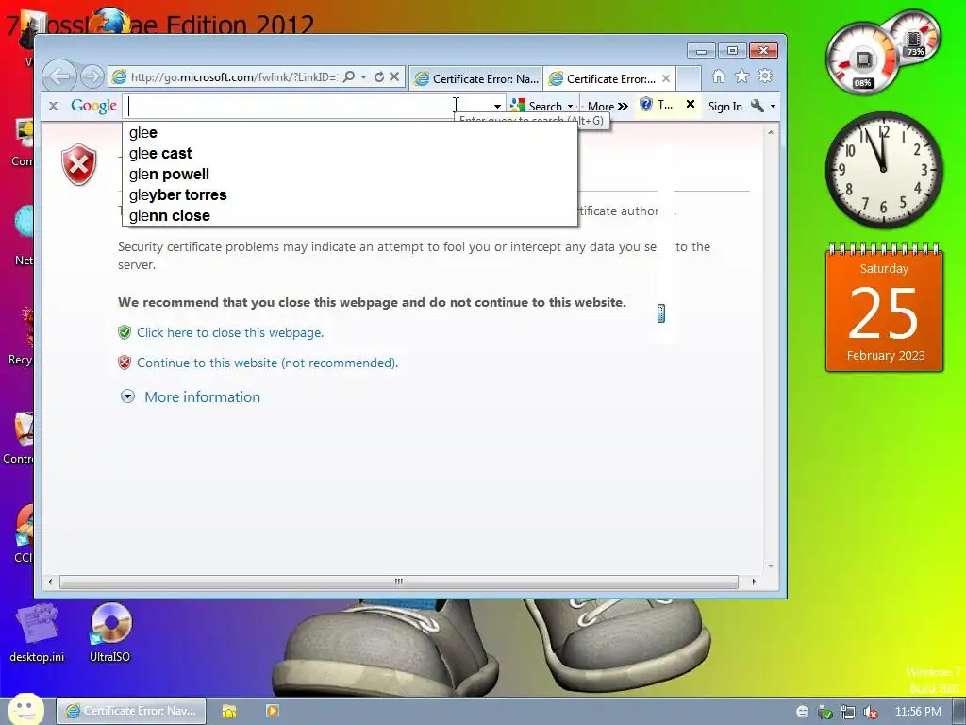Click the analog clock gadget
The height and width of the screenshot is (725, 966).
[884, 170]
